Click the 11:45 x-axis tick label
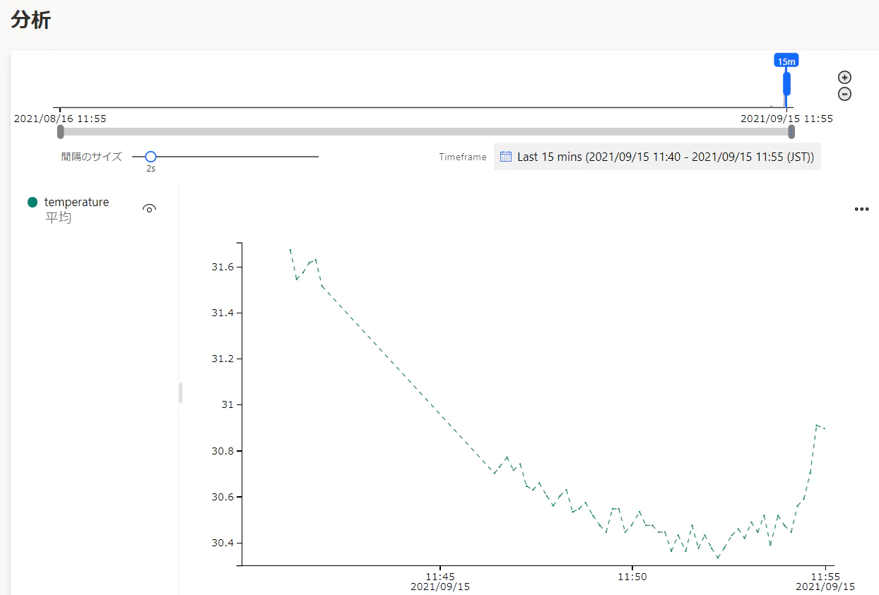This screenshot has width=879, height=595. [x=440, y=576]
